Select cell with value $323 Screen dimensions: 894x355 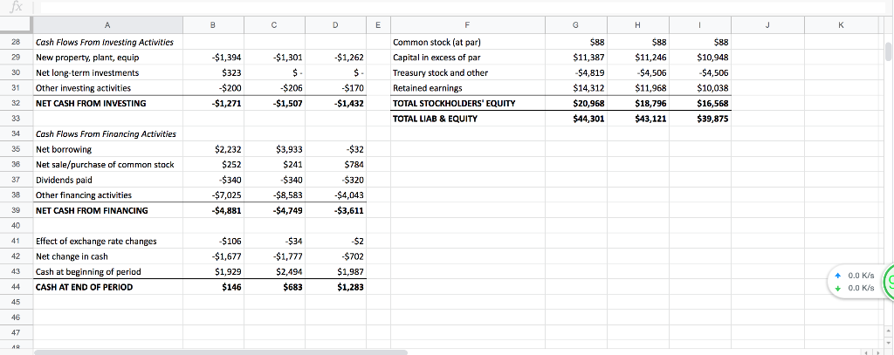[213, 73]
